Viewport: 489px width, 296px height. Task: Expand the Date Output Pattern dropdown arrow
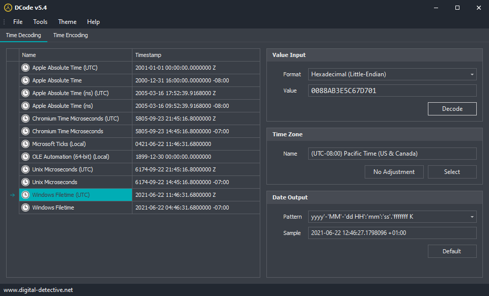point(472,217)
